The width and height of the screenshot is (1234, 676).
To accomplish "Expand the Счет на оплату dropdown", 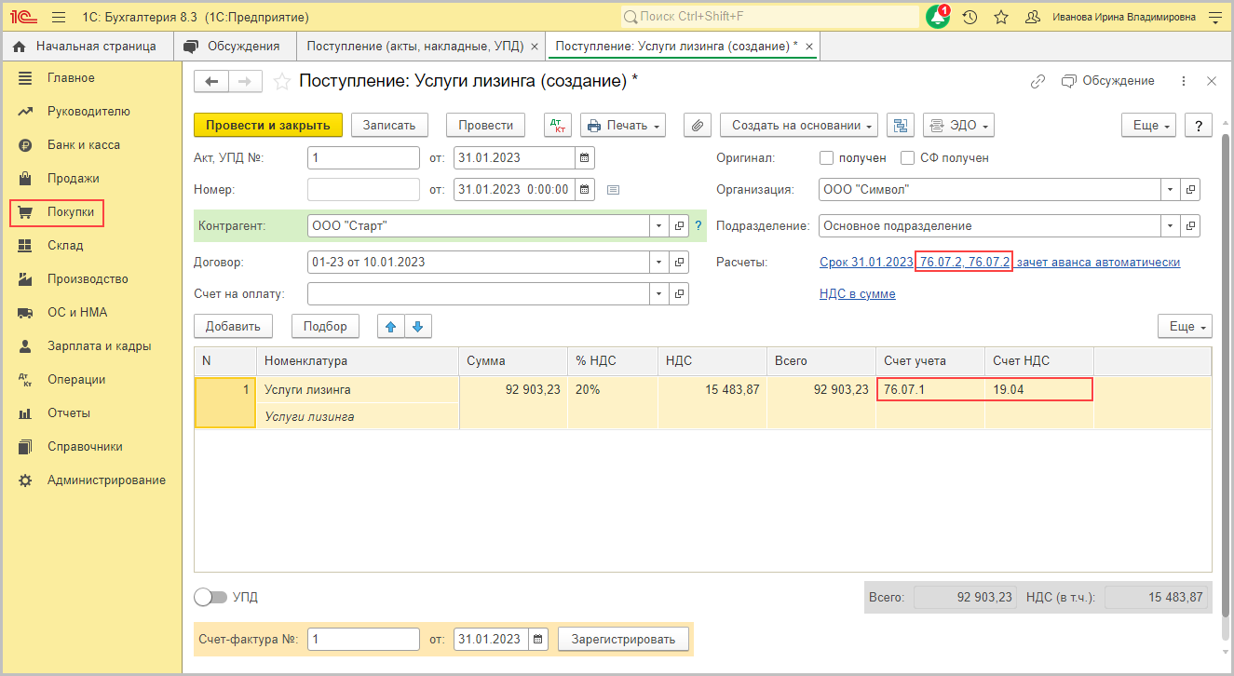I will (659, 293).
